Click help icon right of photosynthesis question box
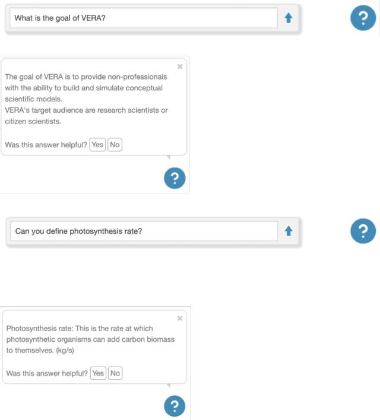 [x=363, y=231]
